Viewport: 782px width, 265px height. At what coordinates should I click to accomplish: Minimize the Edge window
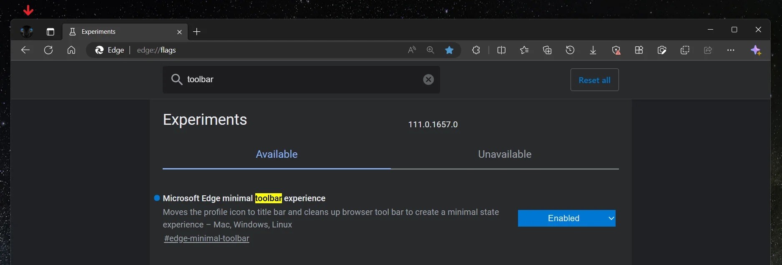pyautogui.click(x=711, y=30)
